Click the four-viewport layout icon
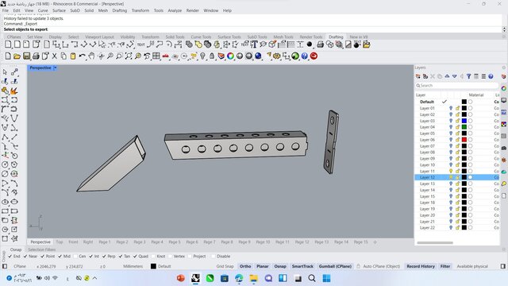The width and height of the screenshot is (508, 286). click(156, 56)
